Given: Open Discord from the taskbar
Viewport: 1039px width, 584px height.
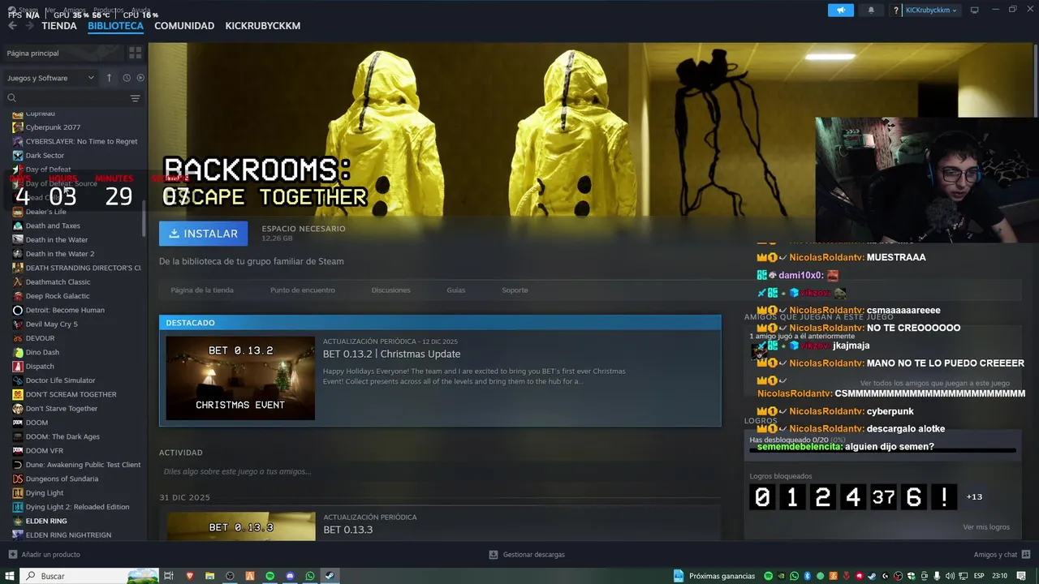Looking at the screenshot, I should coord(290,576).
